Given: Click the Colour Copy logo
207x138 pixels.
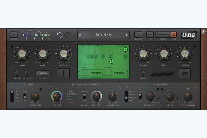Looking at the screenshot, I should (x=36, y=35).
